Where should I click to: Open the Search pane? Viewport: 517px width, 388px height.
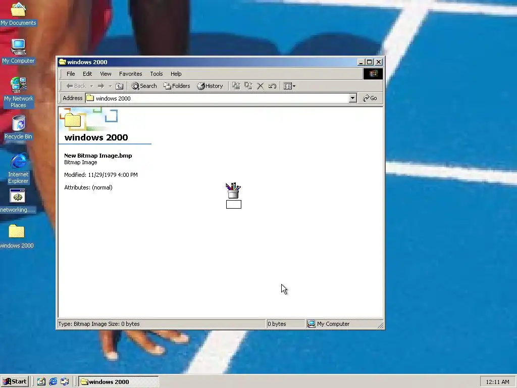[144, 86]
